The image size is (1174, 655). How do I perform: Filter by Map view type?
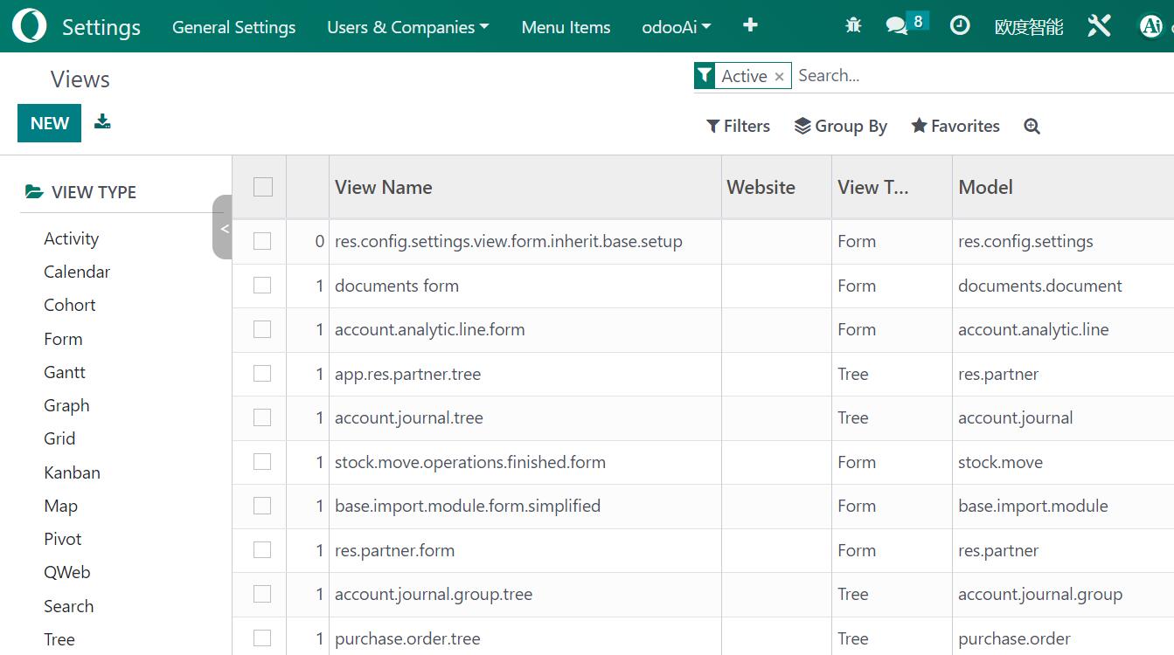61,506
